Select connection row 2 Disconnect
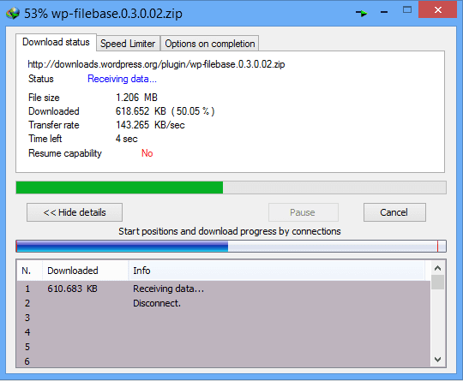The width and height of the screenshot is (463, 381). pos(224,303)
